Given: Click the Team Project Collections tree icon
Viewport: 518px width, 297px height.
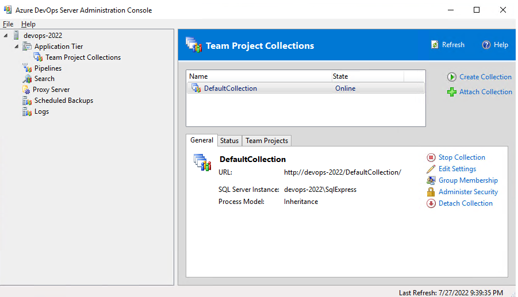Looking at the screenshot, I should (x=38, y=57).
